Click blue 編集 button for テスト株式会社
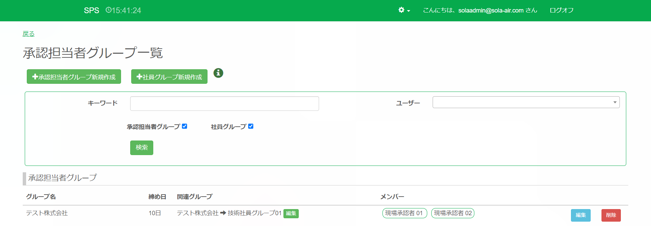 (580, 215)
